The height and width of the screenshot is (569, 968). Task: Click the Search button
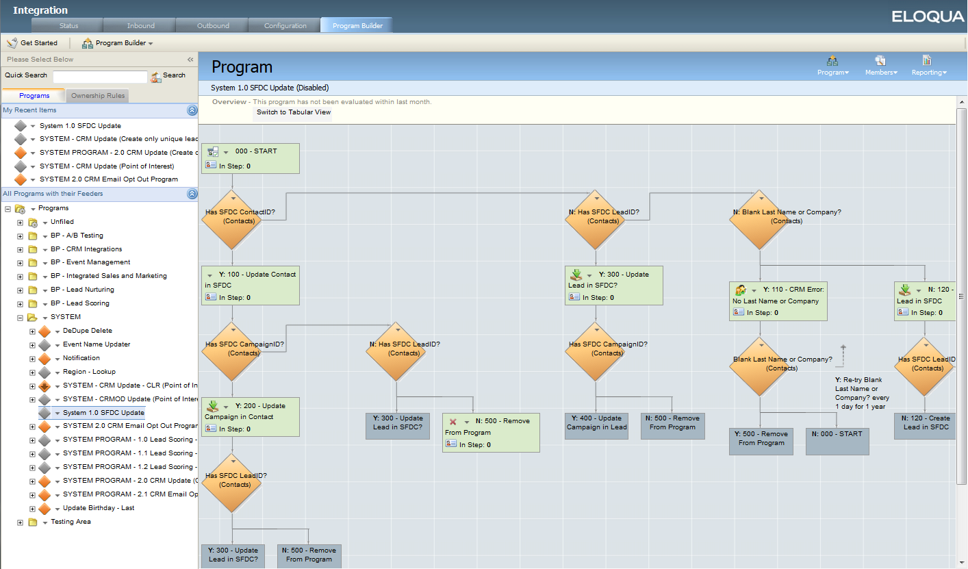168,76
